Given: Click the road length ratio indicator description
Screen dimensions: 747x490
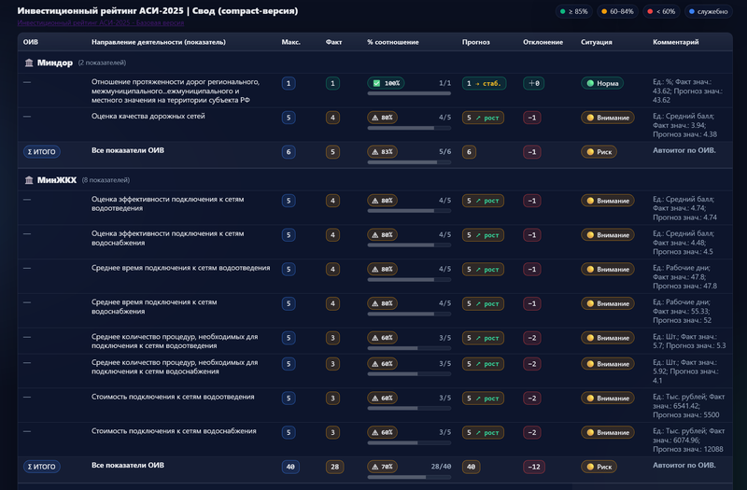Looking at the screenshot, I should (176, 91).
